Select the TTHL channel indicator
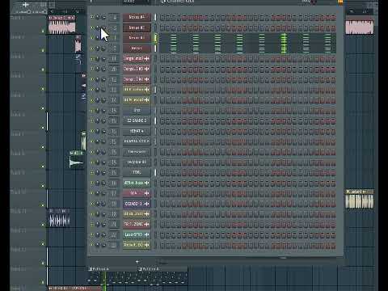The width and height of the screenshot is (388, 291). (155, 172)
